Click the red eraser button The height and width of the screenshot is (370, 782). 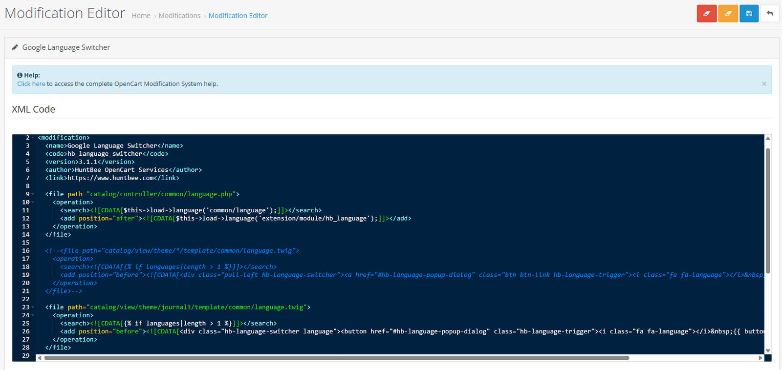pyautogui.click(x=706, y=14)
